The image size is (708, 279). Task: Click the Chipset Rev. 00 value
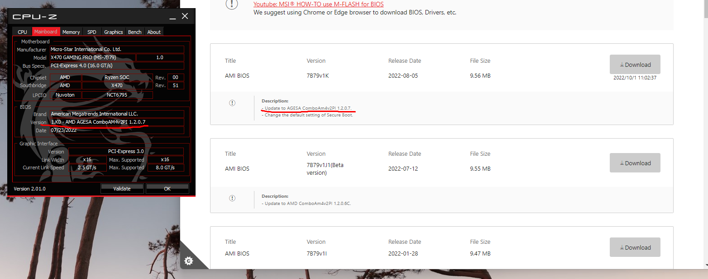pos(176,77)
